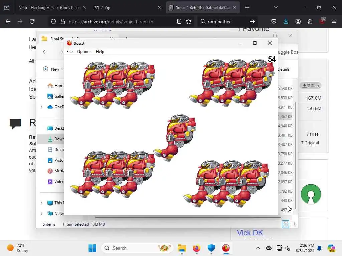Image resolution: width=342 pixels, height=256 pixels.
Task: Click the uBlock extension icon with badge
Action: pyautogui.click(x=322, y=21)
